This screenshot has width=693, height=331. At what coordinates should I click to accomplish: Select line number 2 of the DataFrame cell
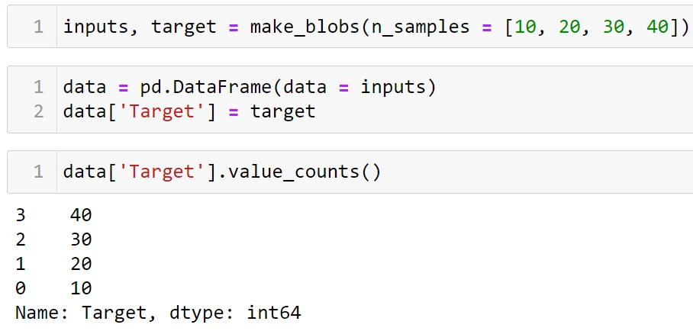click(38, 111)
